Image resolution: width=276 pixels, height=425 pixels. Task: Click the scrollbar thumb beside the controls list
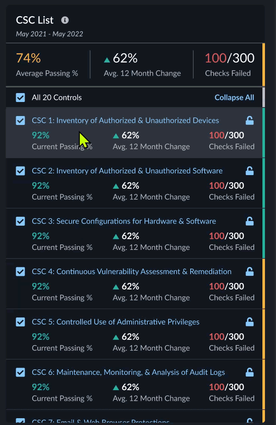264,97
